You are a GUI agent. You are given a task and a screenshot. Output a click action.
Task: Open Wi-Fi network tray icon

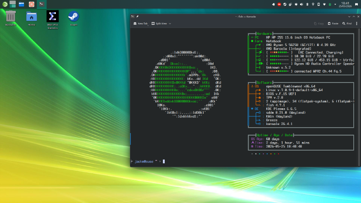[x=324, y=5]
